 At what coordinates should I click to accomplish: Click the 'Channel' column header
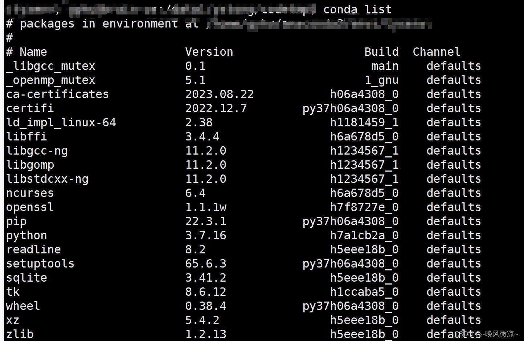[437, 52]
